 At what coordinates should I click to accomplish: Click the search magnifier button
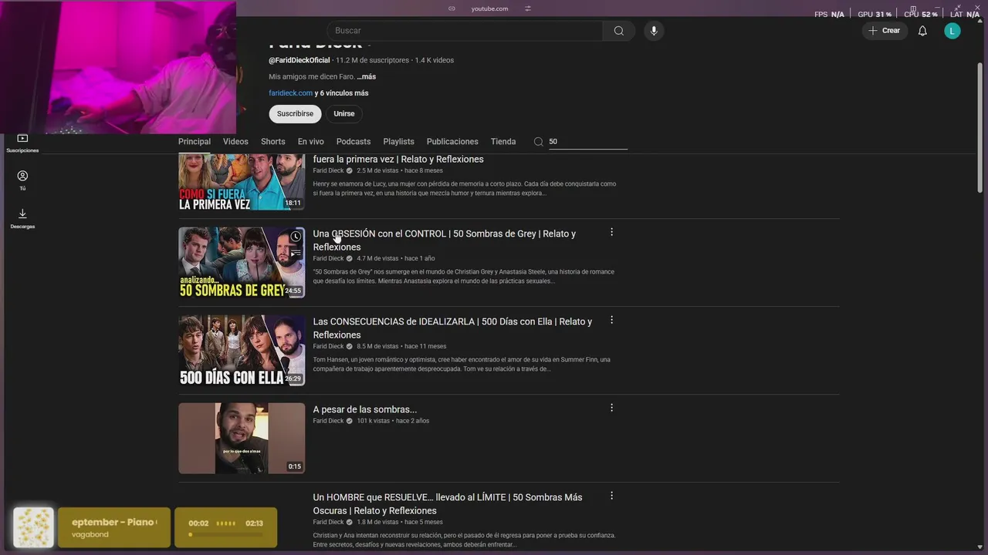tap(618, 31)
